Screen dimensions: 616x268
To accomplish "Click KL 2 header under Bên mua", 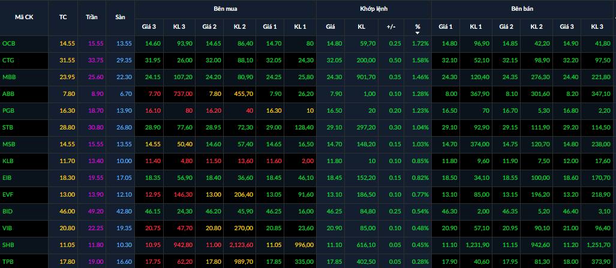I will [240, 27].
